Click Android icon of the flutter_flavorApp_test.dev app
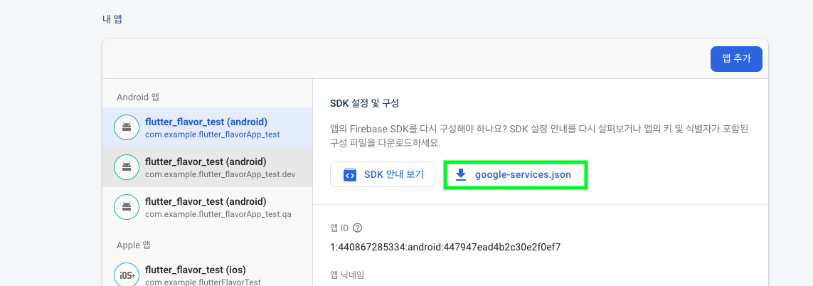This screenshot has height=286, width=813. pyautogui.click(x=127, y=167)
